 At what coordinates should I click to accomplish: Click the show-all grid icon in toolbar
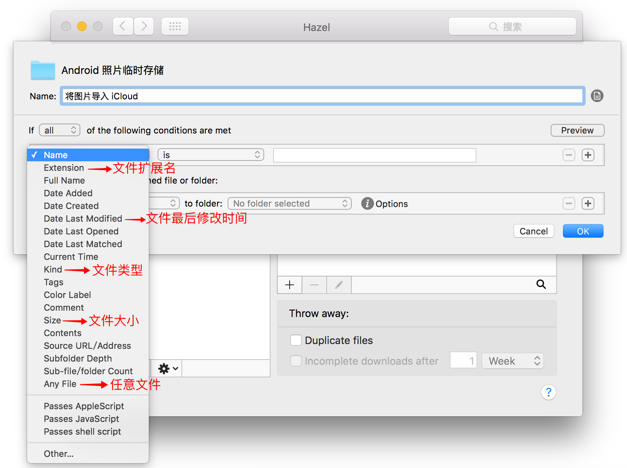(175, 27)
